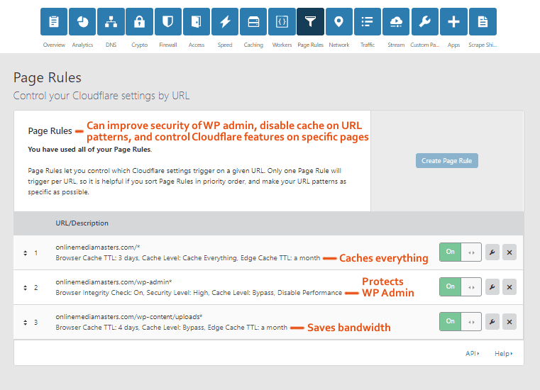Image resolution: width=540 pixels, height=390 pixels.
Task: Open the Crypto padlock icon
Action: (140, 22)
